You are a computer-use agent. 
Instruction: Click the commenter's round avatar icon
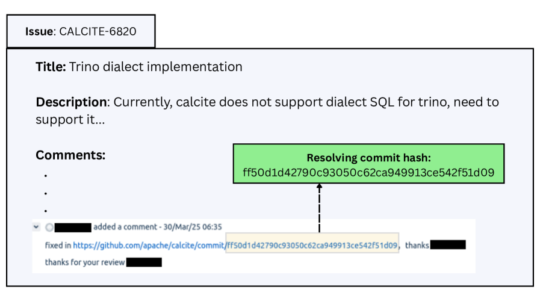click(x=49, y=228)
